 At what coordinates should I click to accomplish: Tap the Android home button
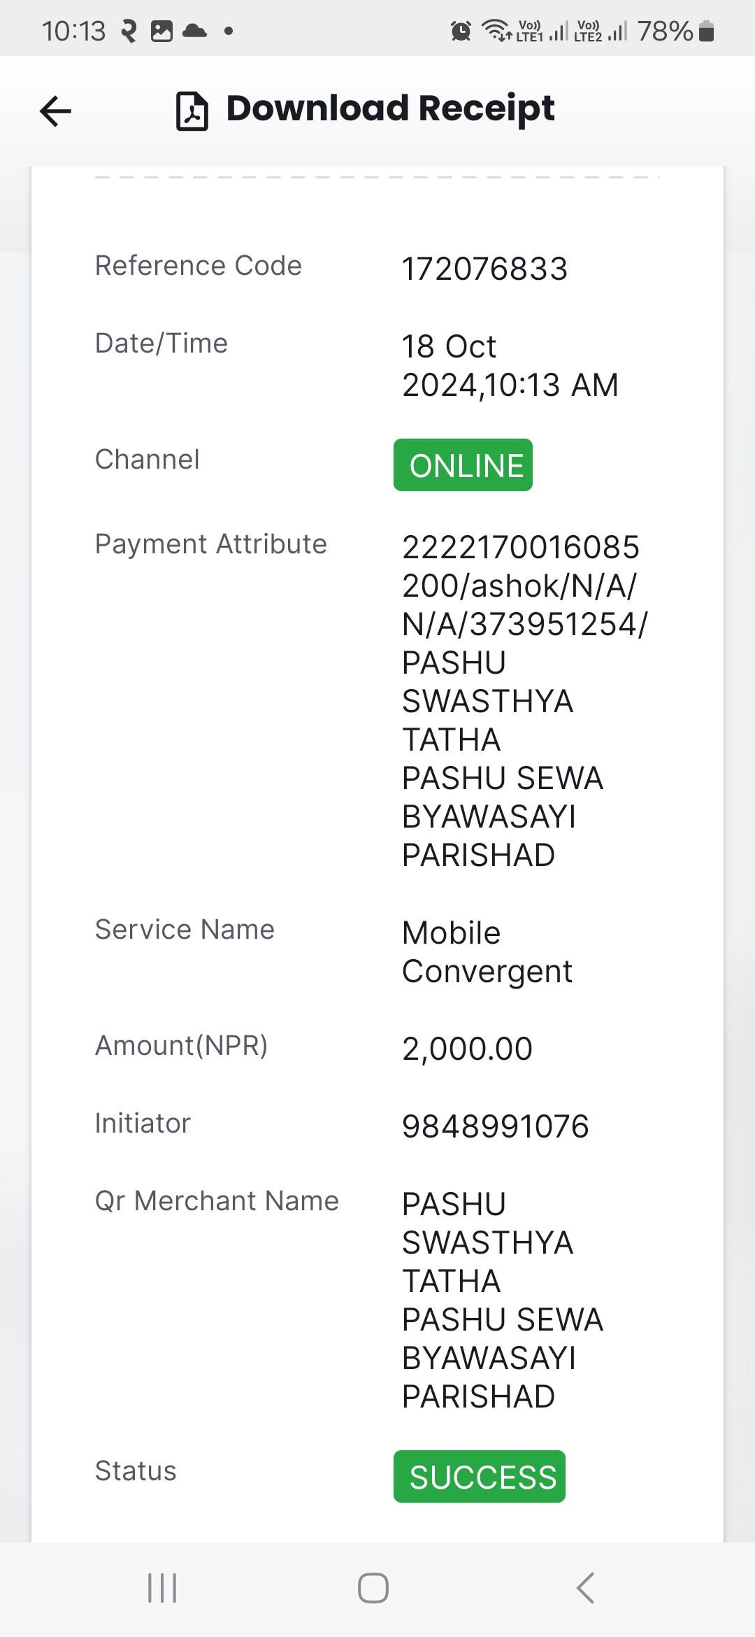(373, 1588)
